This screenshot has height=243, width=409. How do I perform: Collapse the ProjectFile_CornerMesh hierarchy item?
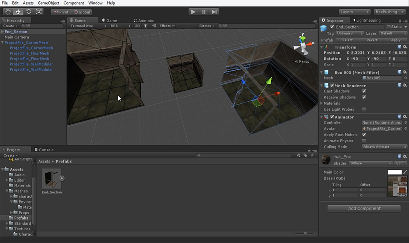(x=2, y=43)
